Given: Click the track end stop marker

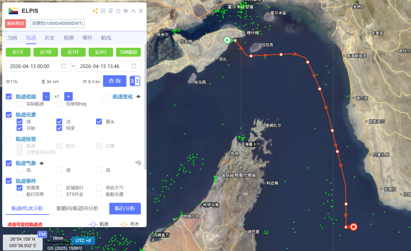Looking at the screenshot, I should click(354, 227).
